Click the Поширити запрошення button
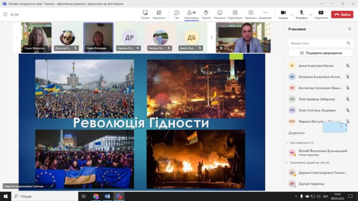 coord(321,53)
